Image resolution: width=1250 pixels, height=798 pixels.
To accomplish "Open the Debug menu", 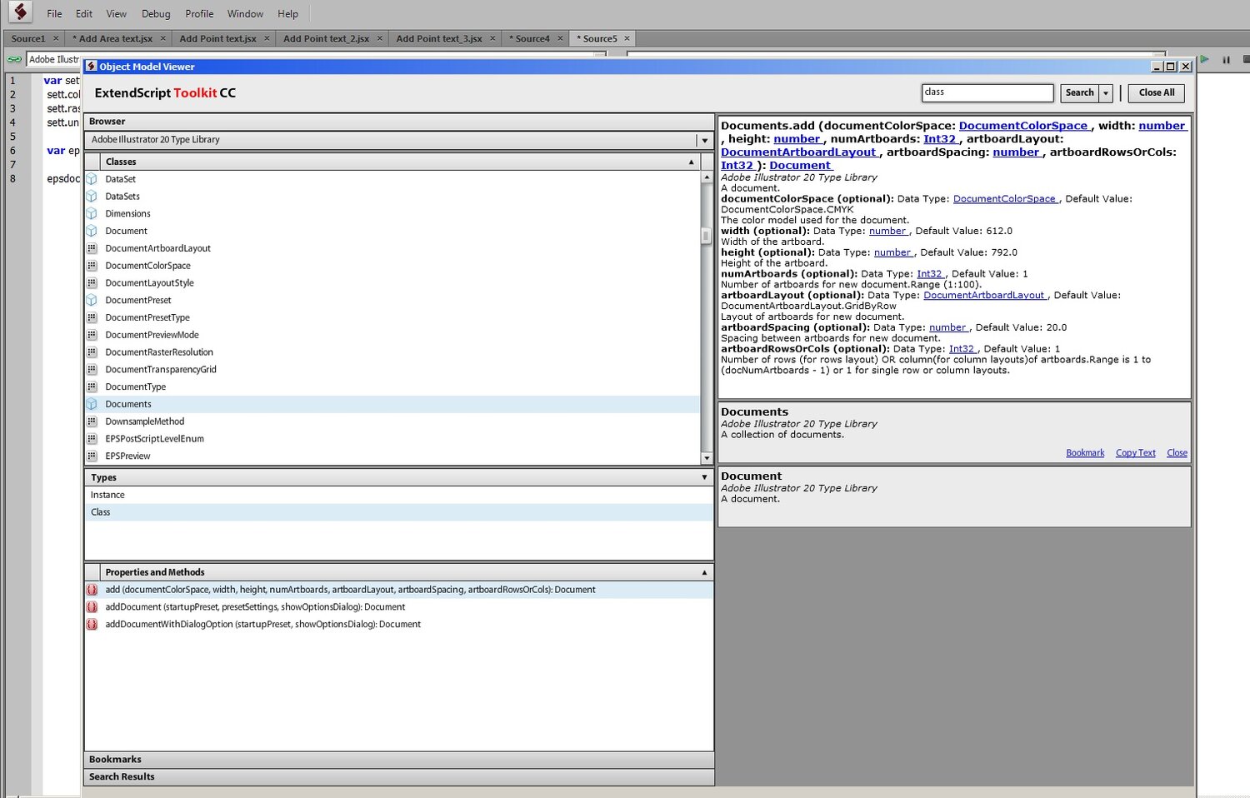I will [156, 14].
